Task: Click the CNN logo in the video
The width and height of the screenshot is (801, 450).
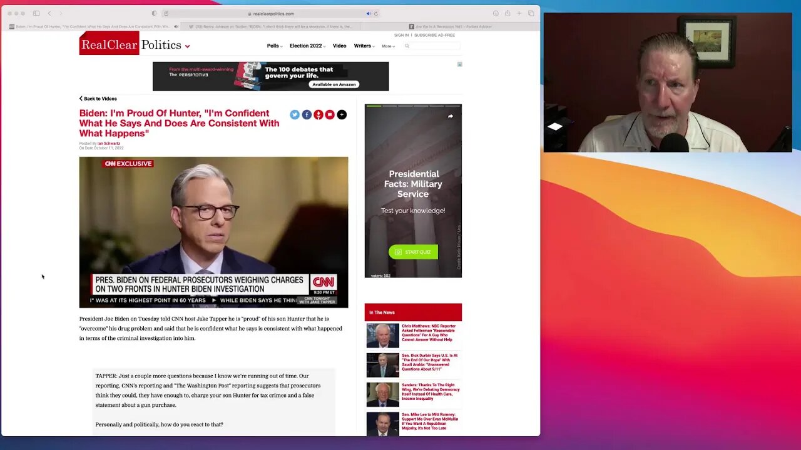Action: 324,282
